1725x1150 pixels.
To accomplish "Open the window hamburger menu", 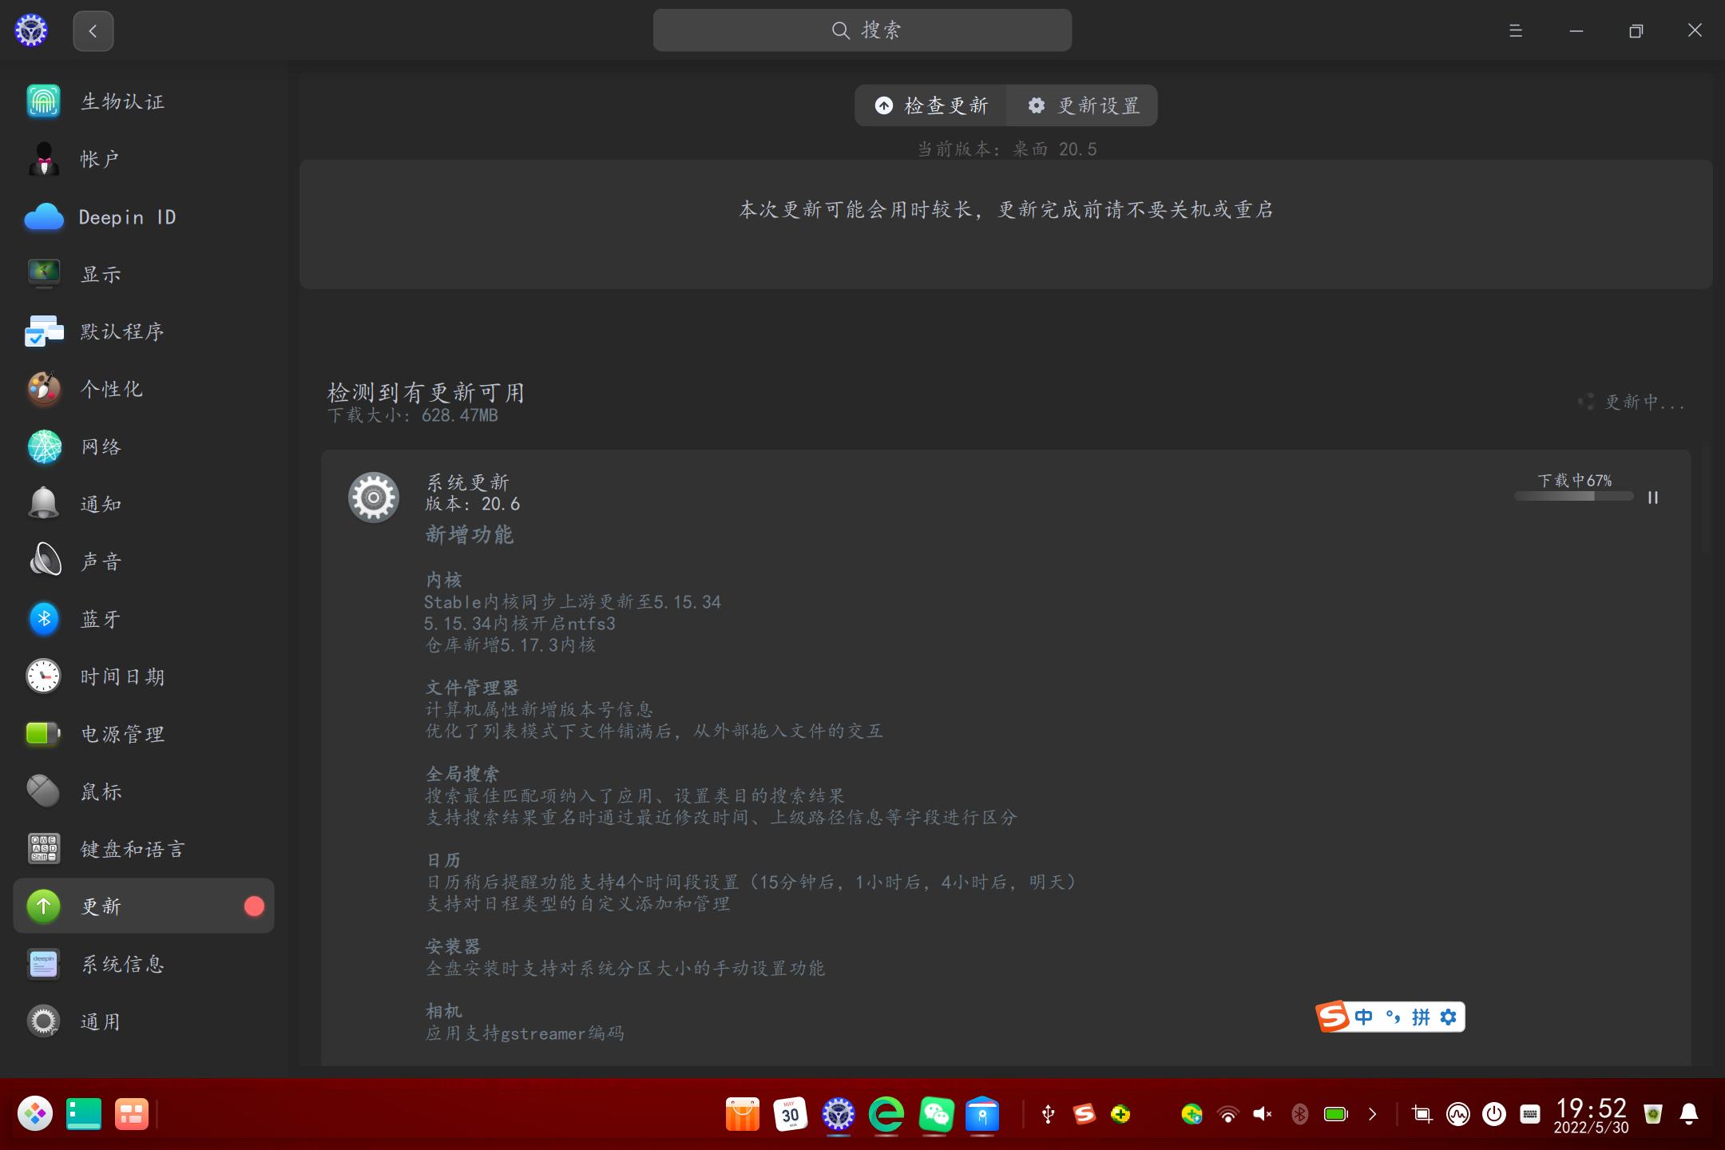I will coord(1516,30).
